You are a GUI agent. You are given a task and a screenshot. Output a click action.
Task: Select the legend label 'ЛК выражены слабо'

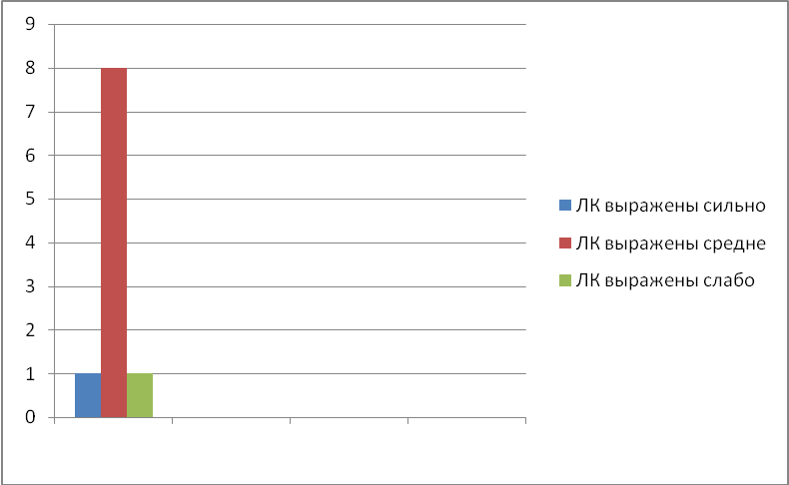click(665, 280)
